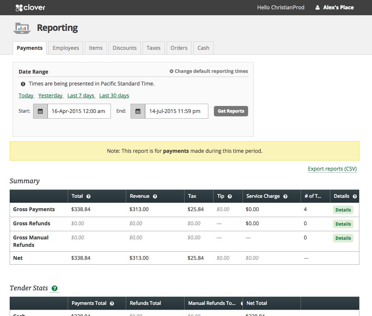This screenshot has width=372, height=316.
Task: Click the Start date calendar icon
Action: point(41,111)
